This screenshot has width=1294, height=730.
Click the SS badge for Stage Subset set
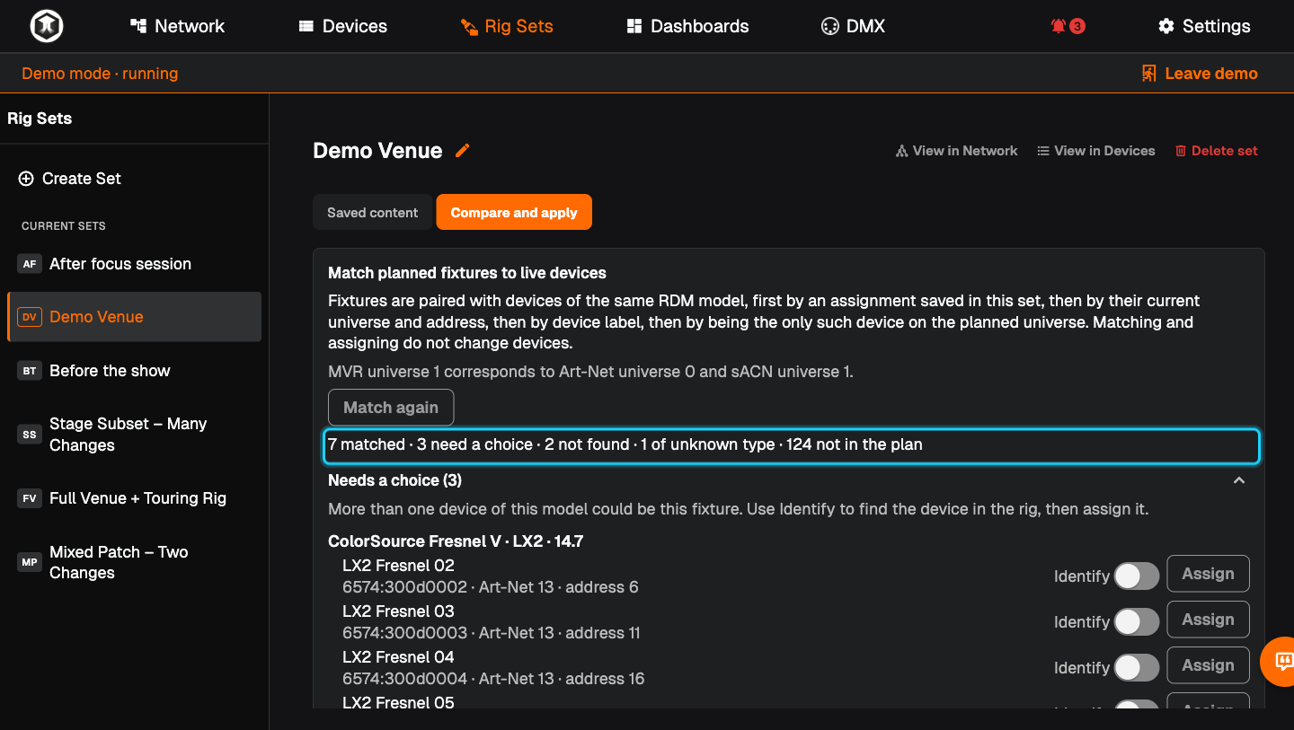pos(30,435)
